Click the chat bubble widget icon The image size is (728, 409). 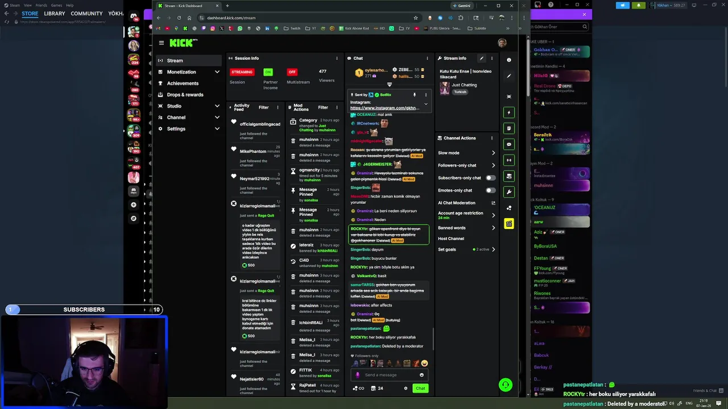pos(509,144)
